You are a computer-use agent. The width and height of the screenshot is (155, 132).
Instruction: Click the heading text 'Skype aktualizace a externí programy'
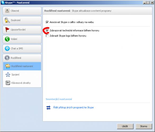[92, 11]
